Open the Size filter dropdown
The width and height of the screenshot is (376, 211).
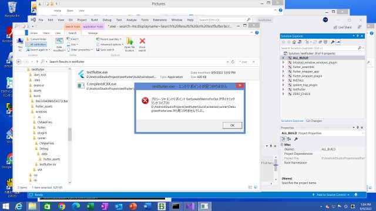coord(72,45)
